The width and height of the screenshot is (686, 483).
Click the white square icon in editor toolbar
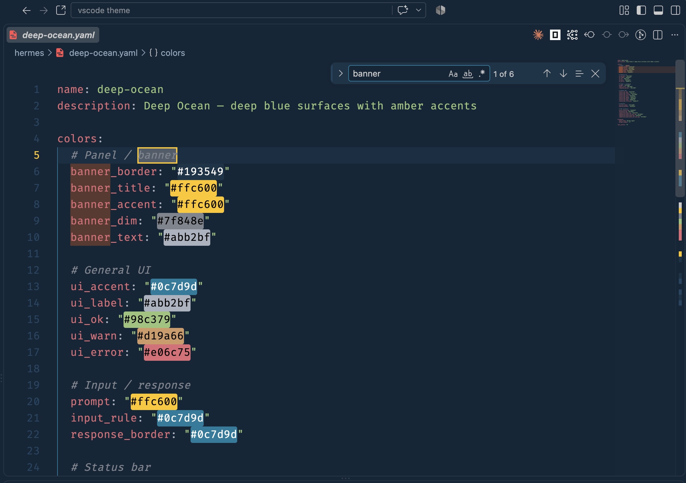point(555,35)
